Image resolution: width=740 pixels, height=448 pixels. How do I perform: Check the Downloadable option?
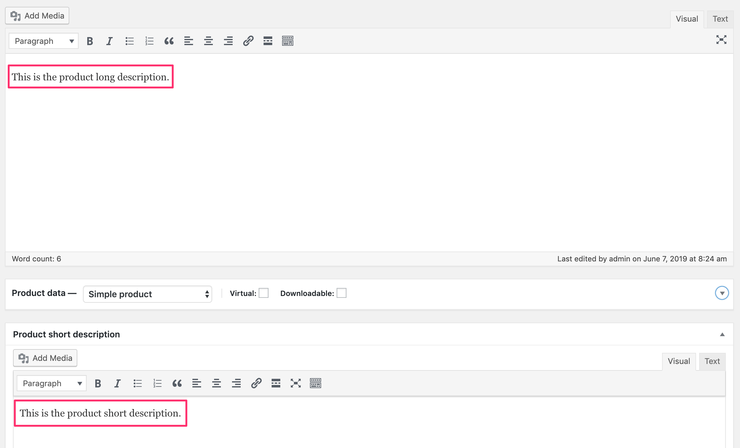click(x=342, y=293)
